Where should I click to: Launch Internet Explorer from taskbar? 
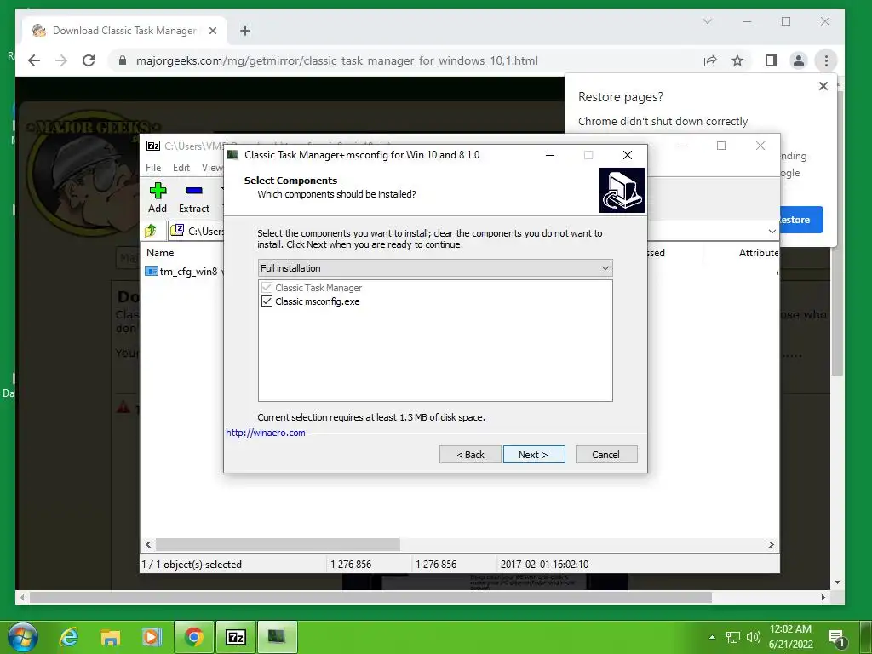[69, 637]
